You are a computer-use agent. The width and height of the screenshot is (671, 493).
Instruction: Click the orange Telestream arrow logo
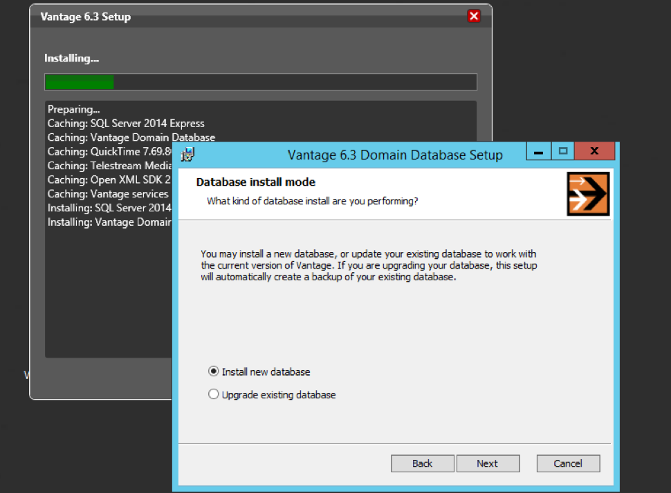pos(588,194)
